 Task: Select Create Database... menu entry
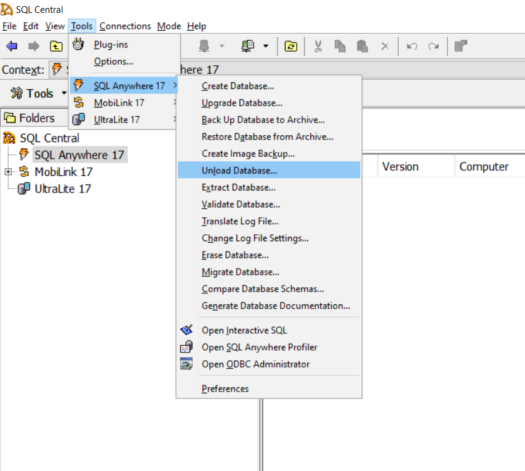pos(269,86)
